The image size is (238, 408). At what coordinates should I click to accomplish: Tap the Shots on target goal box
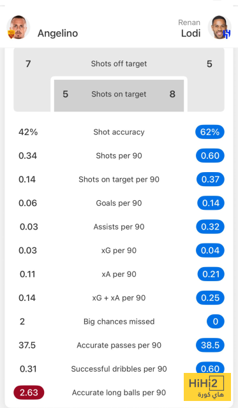(x=119, y=94)
